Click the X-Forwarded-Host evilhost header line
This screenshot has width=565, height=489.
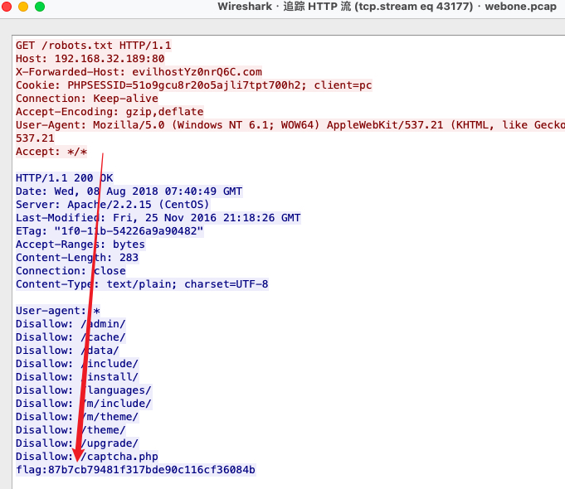pyautogui.click(x=139, y=72)
